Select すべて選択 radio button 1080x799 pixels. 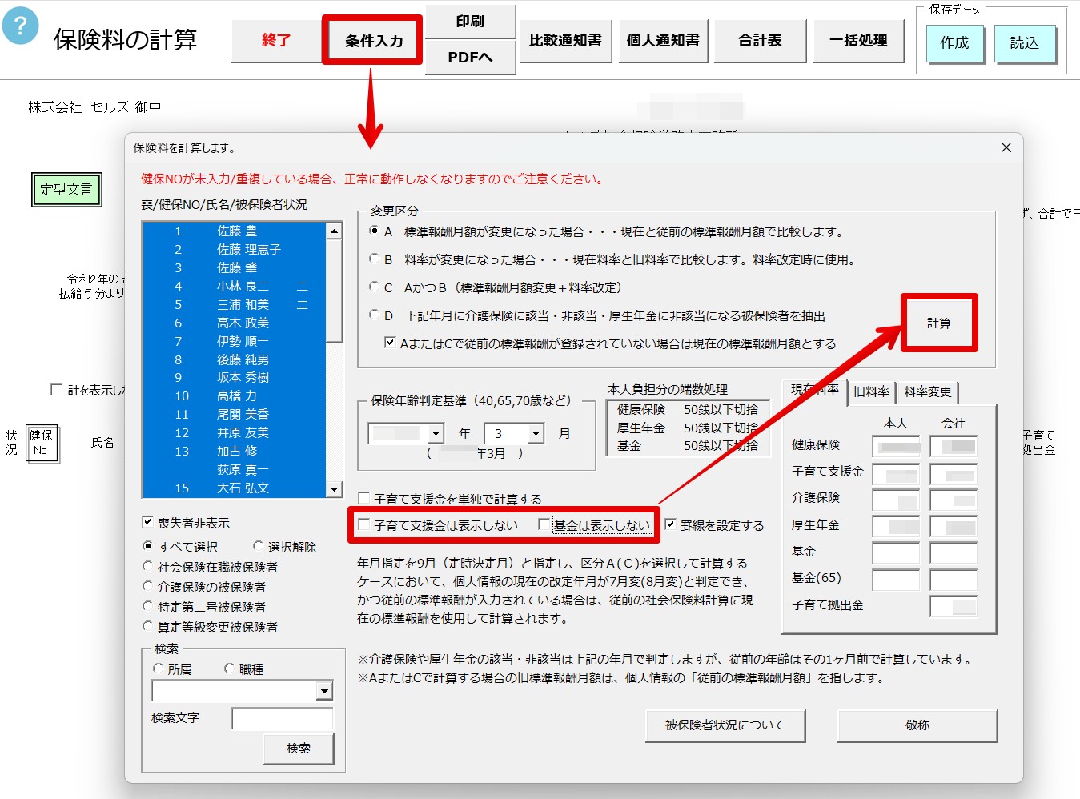147,546
